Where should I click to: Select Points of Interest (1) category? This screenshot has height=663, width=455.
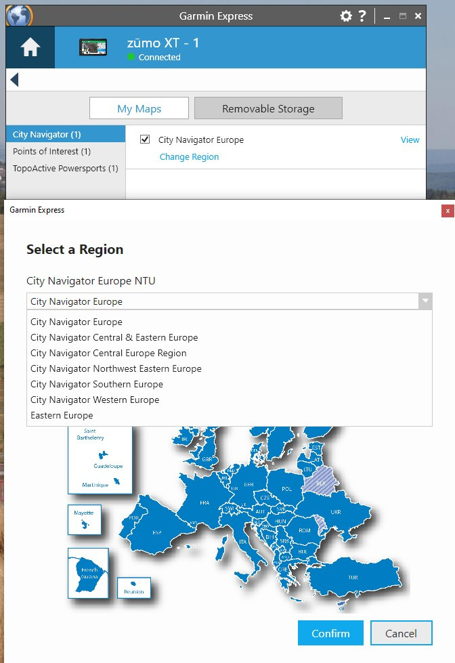(x=66, y=151)
